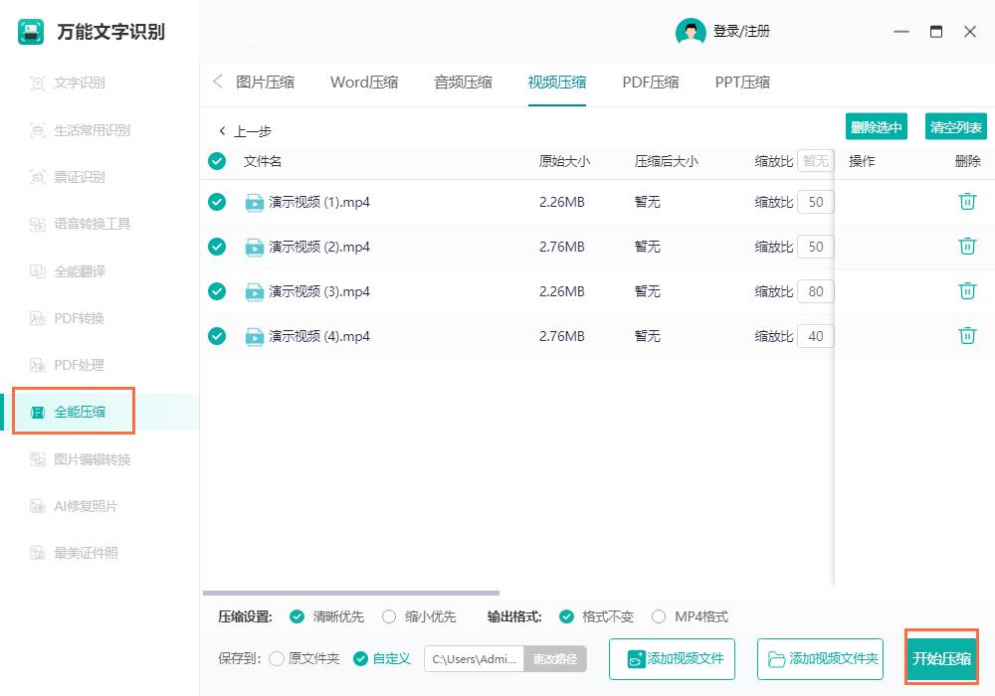The height and width of the screenshot is (696, 995).
Task: Delete 演示视频 (1).mp4 using its trash icon
Action: point(966,201)
